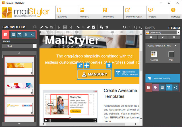Play the sample video
The image size is (182, 127).
(46, 120)
